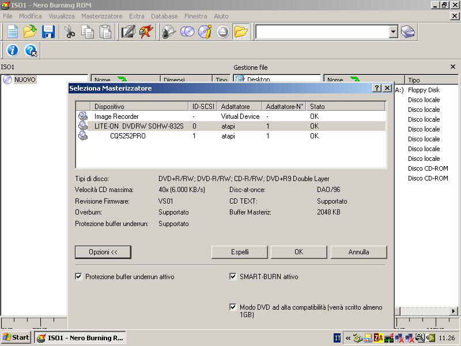Click the dialog's question-mark help button

[377, 88]
